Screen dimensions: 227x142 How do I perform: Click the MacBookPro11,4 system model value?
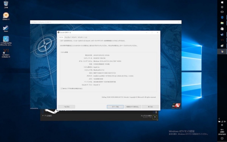[99, 70]
